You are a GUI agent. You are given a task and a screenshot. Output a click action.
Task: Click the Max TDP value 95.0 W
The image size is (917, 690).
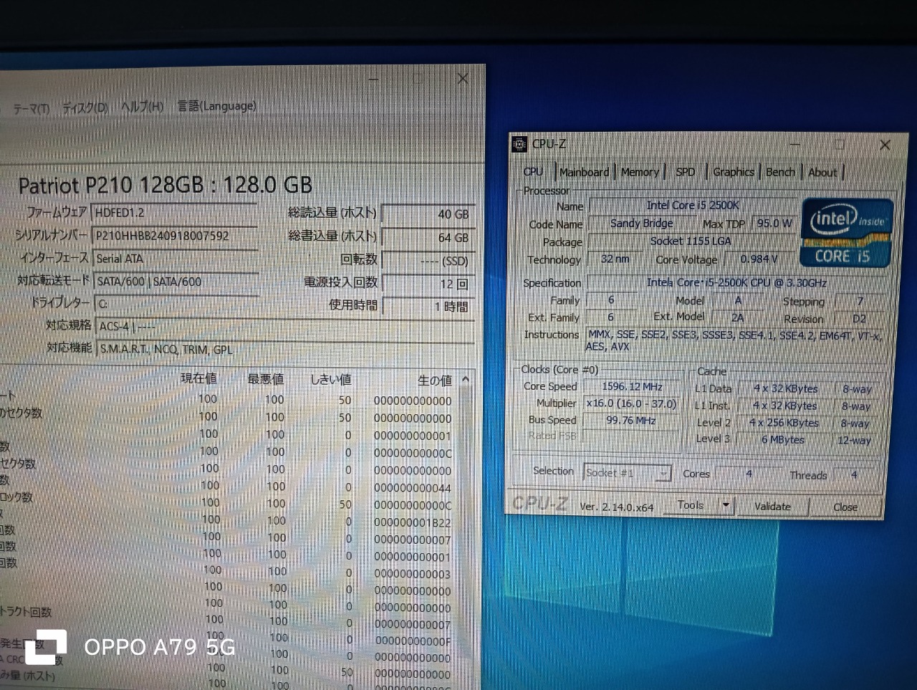[x=774, y=224]
